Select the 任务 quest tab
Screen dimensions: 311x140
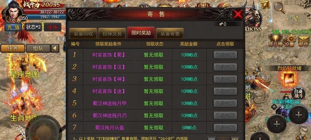(x=13, y=48)
